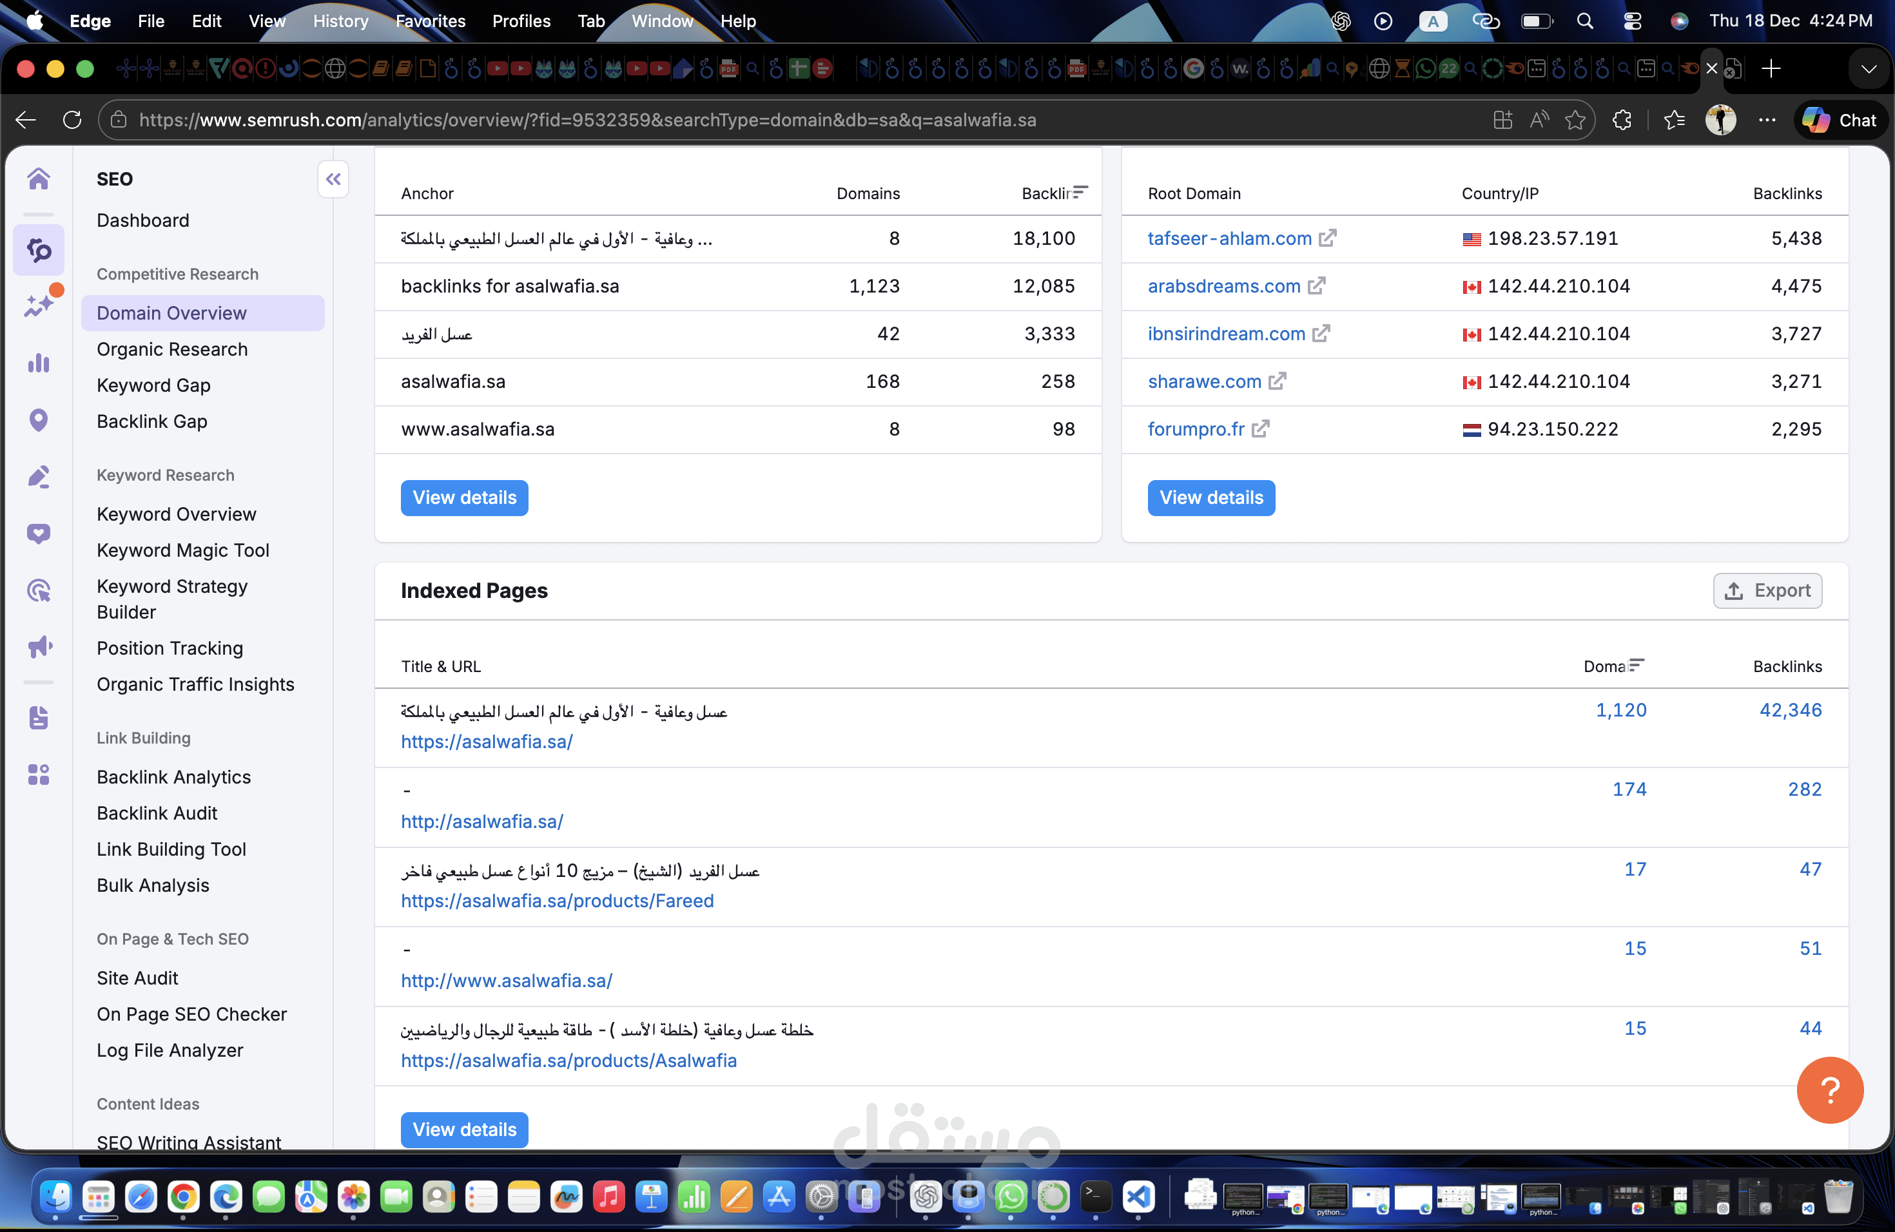This screenshot has width=1895, height=1232.
Task: Click the browser address bar URL
Action: [x=588, y=120]
